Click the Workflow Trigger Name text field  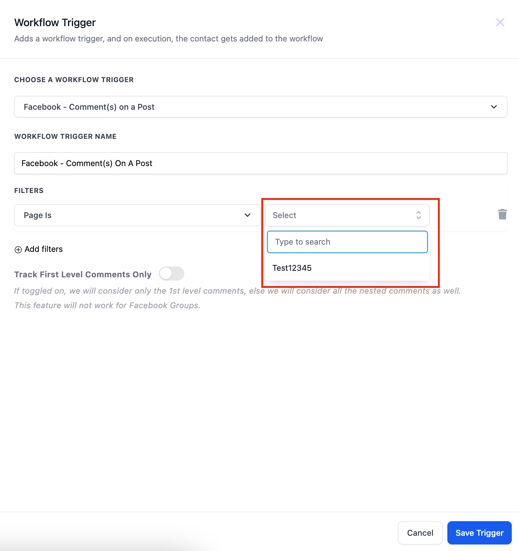coord(261,163)
